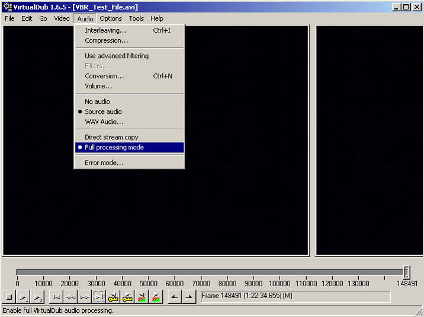Click the Frame 148491 position readout field
Viewport: 424px width, 317px height.
(295, 297)
